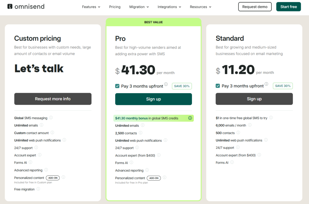Uncheck Pay 3 months upfront on Pro plan

point(117,86)
